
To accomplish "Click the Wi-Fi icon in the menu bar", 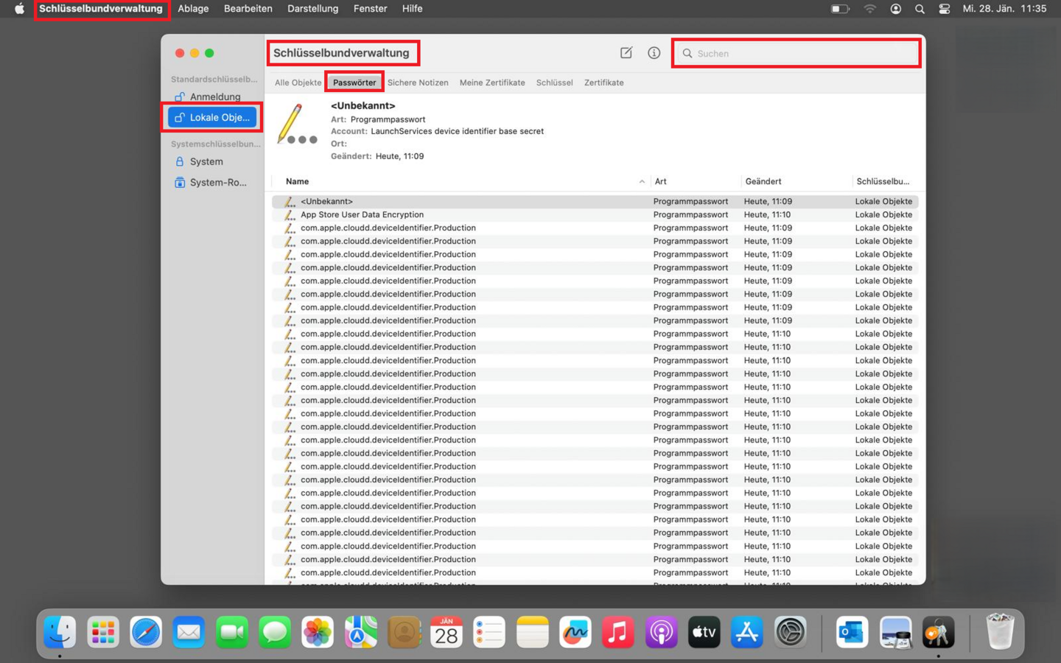I will (x=869, y=9).
